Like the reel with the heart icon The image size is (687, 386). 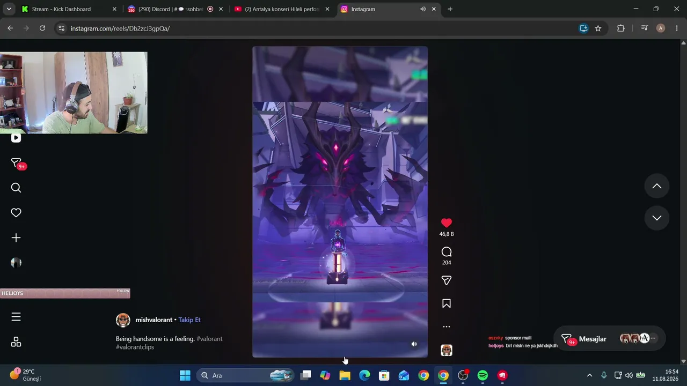447,223
